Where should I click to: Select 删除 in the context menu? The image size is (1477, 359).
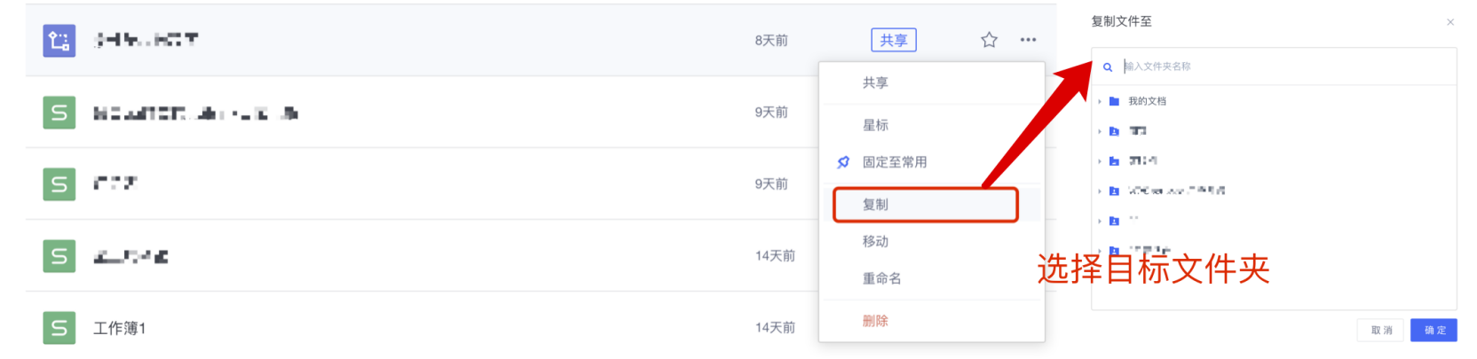[x=875, y=321]
